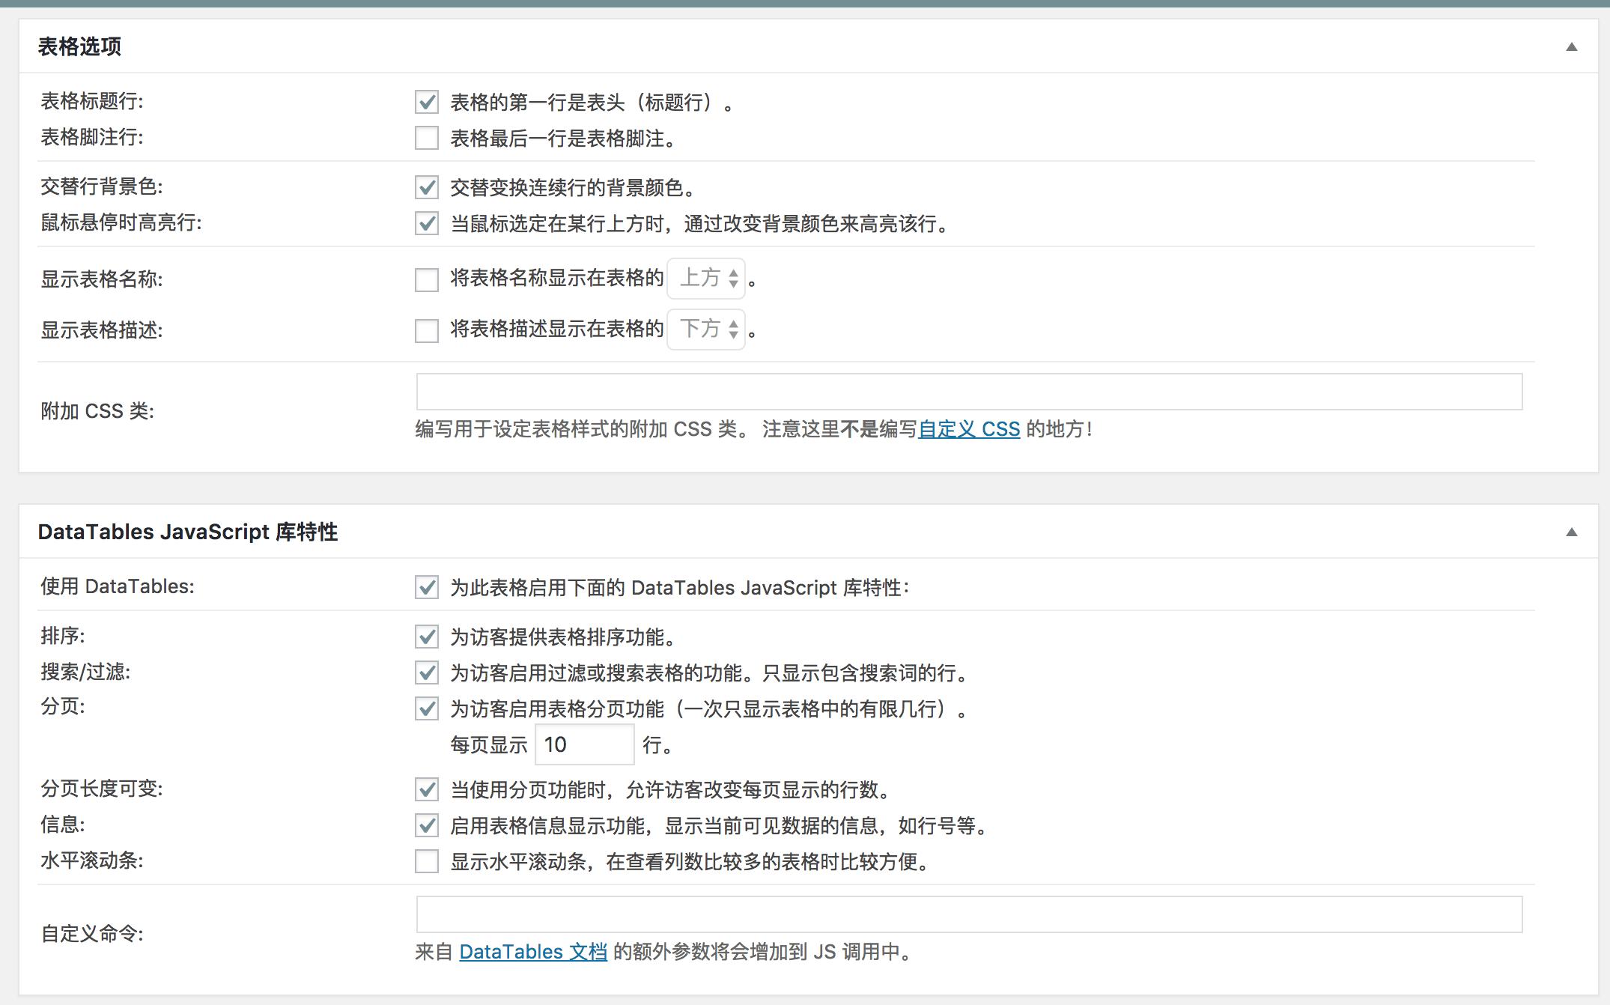Open the 自定义 CSS link

(968, 429)
